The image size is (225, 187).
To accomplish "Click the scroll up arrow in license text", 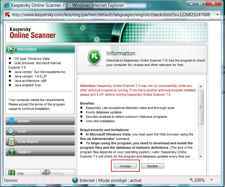I will [x=201, y=86].
